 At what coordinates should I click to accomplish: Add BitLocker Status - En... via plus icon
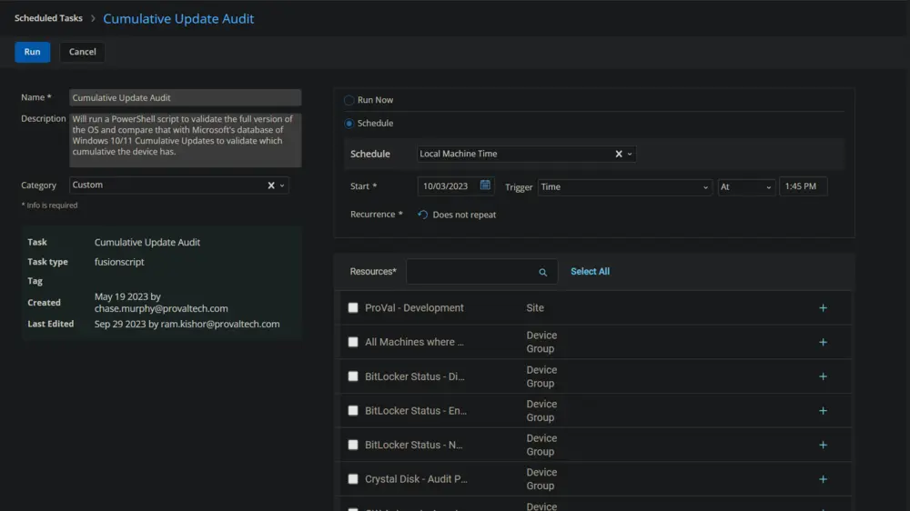(x=823, y=411)
